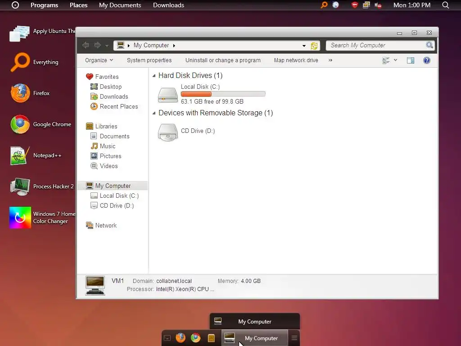The image size is (461, 346).
Task: Click the My Computer taskbar preview tooltip
Action: click(x=255, y=321)
